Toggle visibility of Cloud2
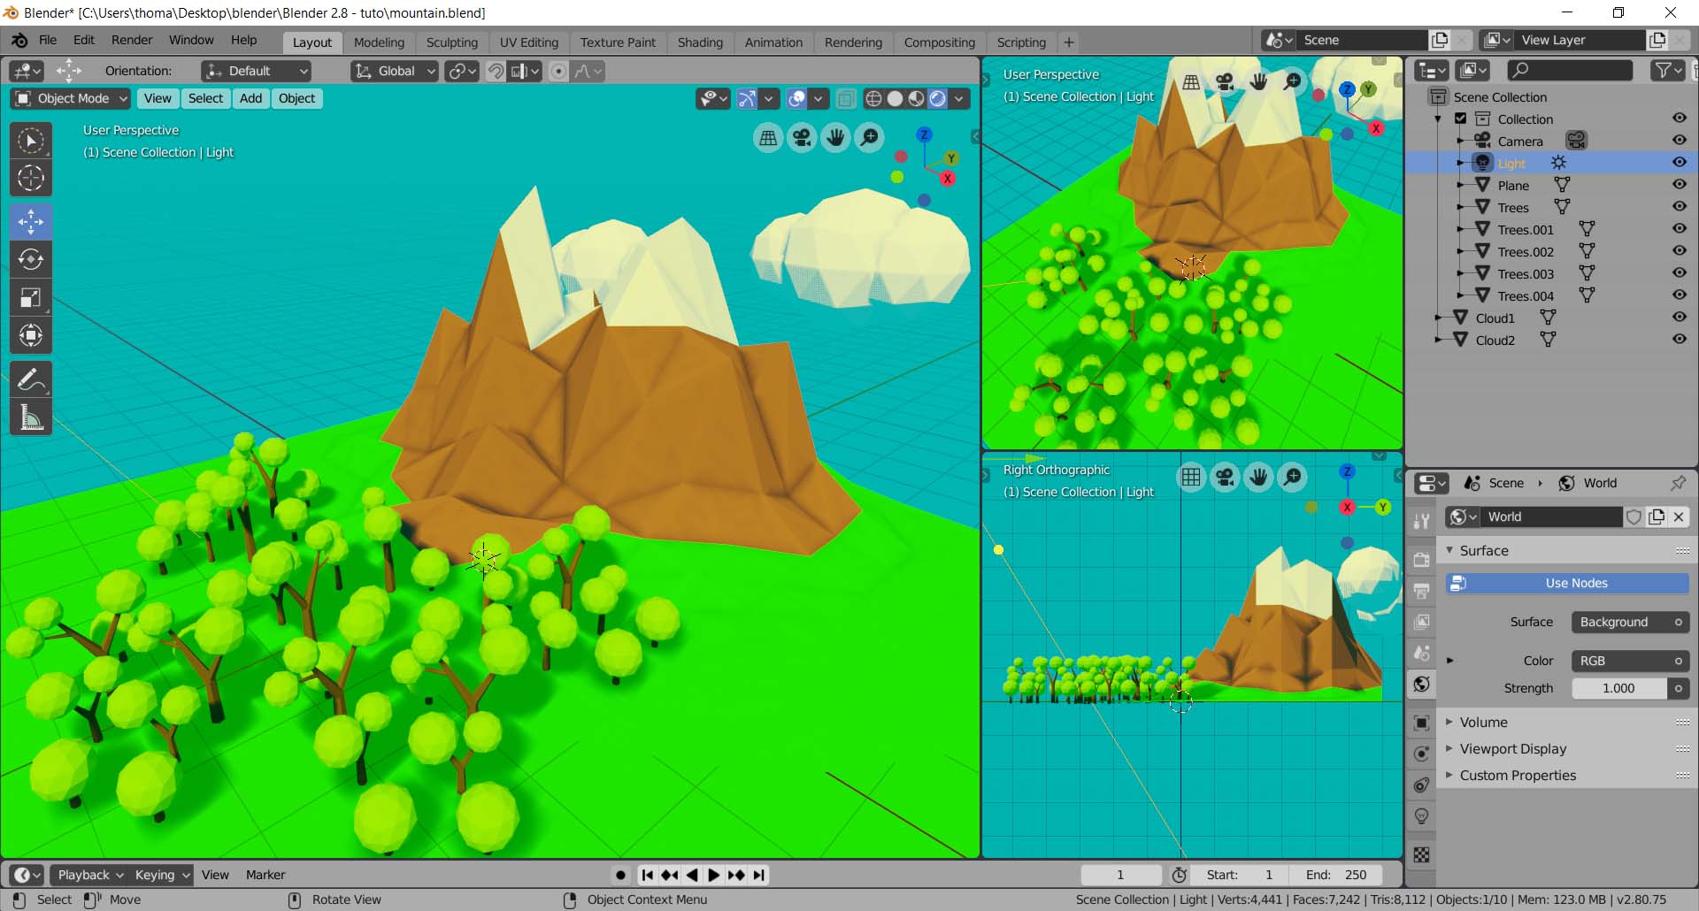This screenshot has height=911, width=1699. tap(1679, 340)
